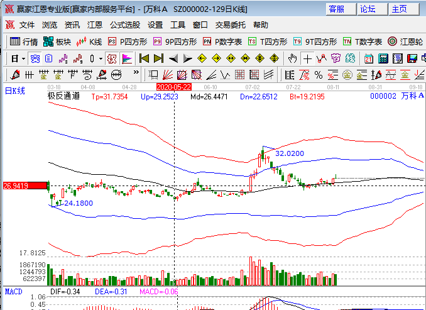Open the 日 period dropdown
The width and height of the screenshot is (426, 310).
18,58
